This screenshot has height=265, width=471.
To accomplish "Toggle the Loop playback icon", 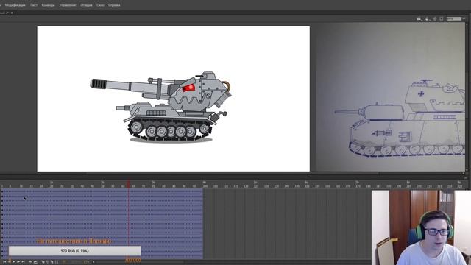I will click(35, 262).
